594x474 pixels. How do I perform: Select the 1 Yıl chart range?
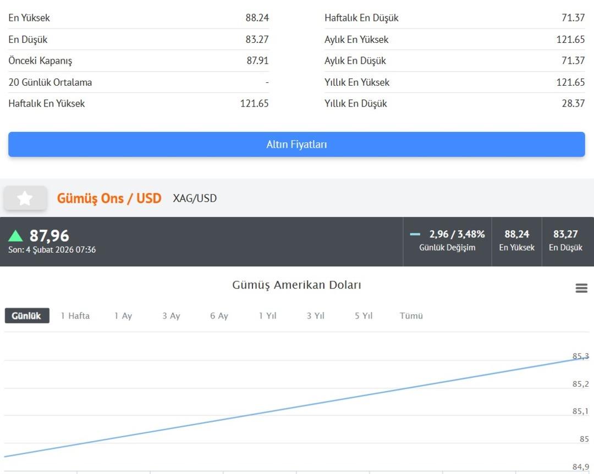(267, 316)
